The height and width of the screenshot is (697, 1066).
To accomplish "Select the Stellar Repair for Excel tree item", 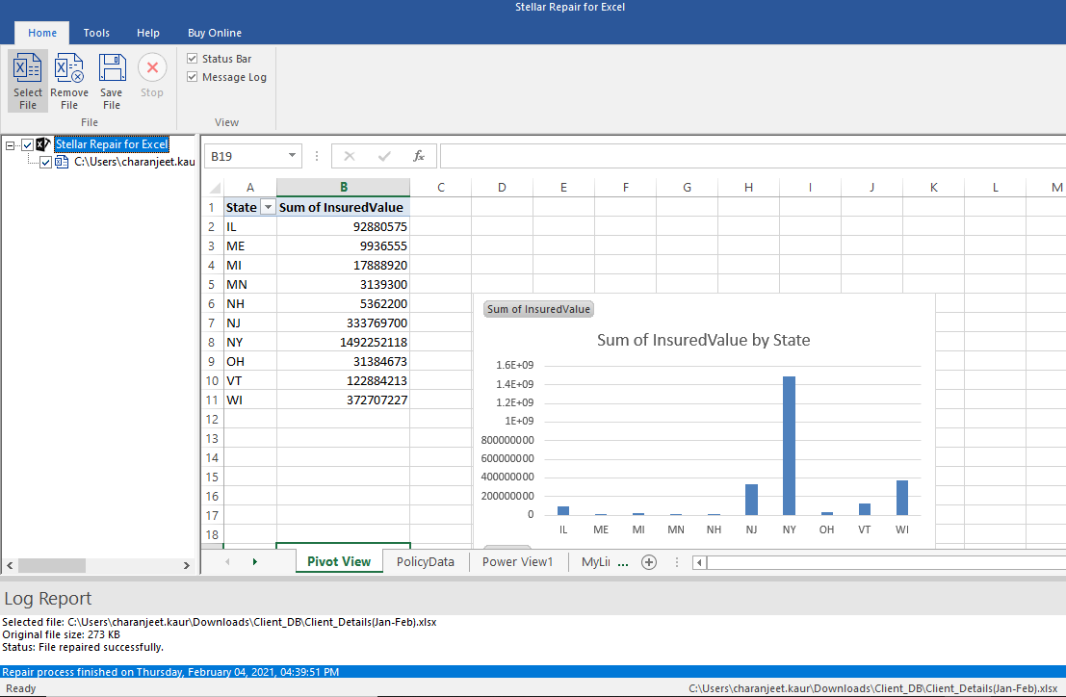I will [112, 144].
